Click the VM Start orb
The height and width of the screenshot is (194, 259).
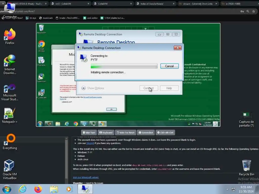pos(40,124)
